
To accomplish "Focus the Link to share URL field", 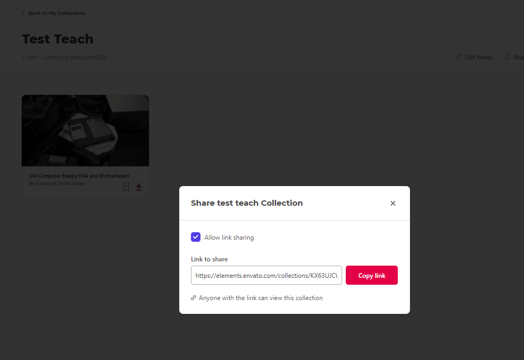I will (x=266, y=275).
